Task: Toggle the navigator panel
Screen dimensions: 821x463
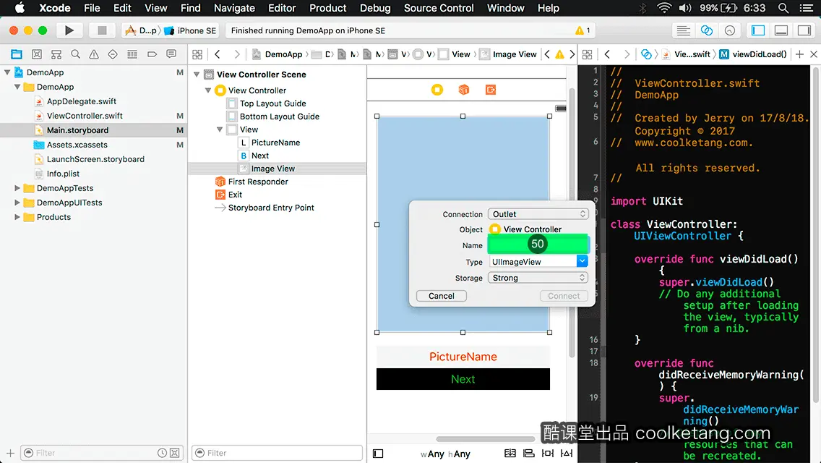Action: point(758,30)
